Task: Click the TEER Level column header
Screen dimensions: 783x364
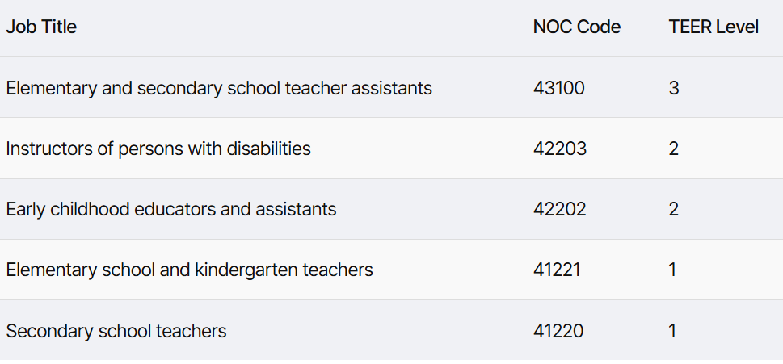Action: pos(714,27)
